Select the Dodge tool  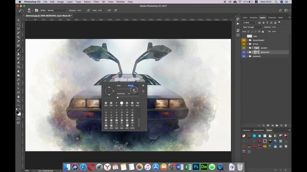pyautogui.click(x=18, y=75)
